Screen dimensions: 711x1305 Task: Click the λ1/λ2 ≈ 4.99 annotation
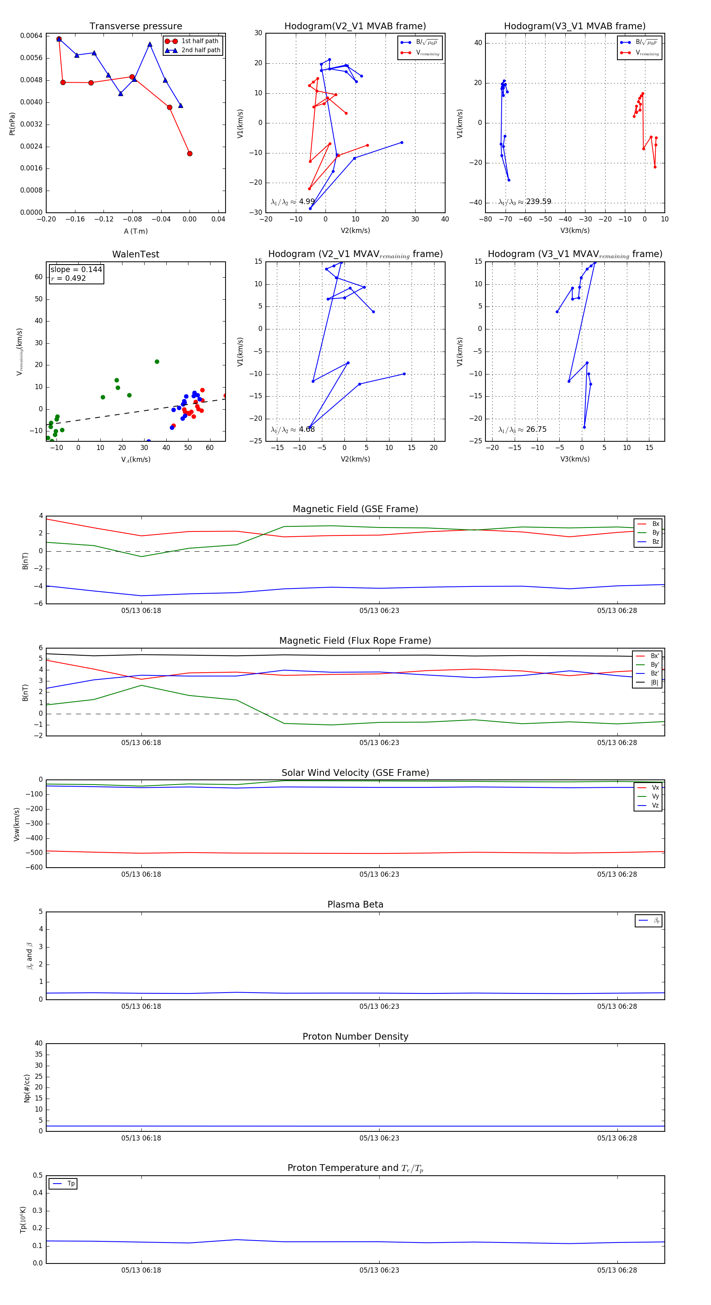click(x=293, y=202)
